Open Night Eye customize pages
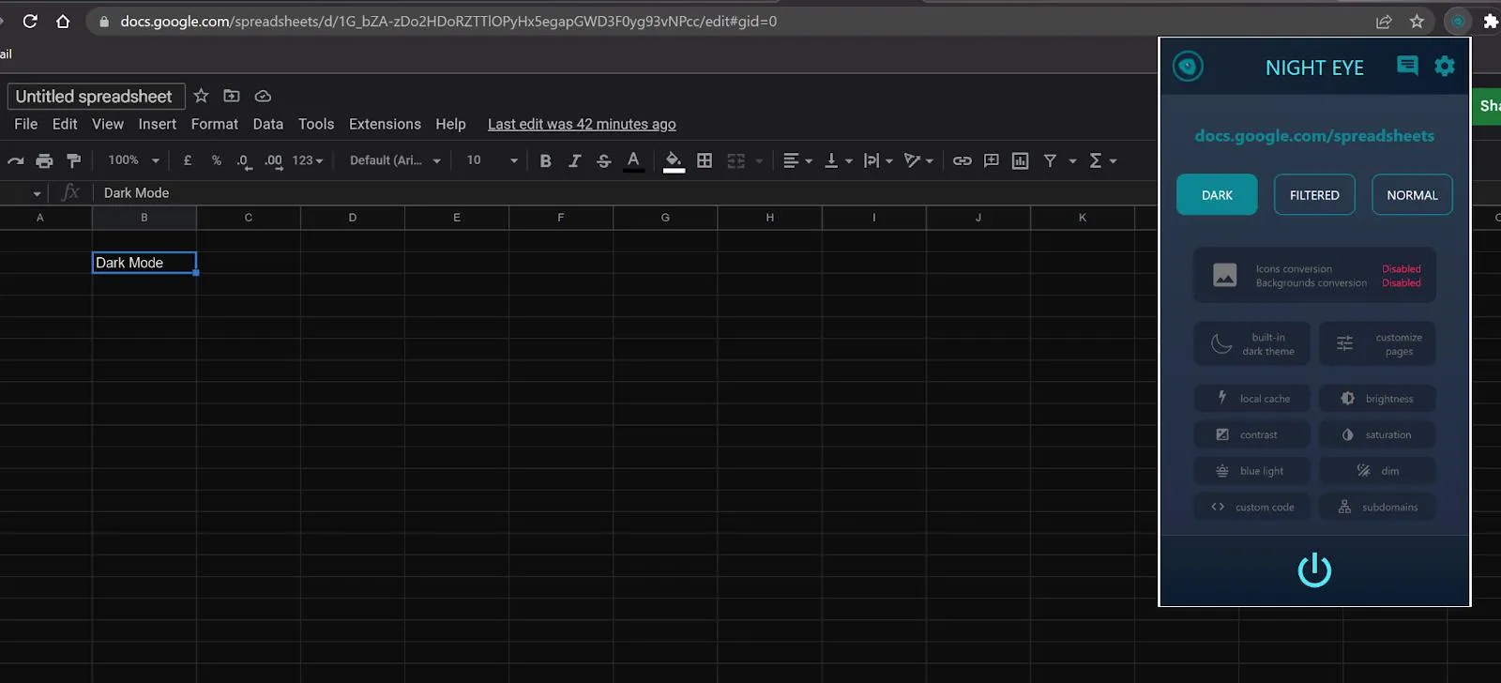This screenshot has height=683, width=1501. pyautogui.click(x=1377, y=344)
